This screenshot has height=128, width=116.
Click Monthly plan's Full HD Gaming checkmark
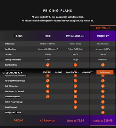click(x=103, y=86)
